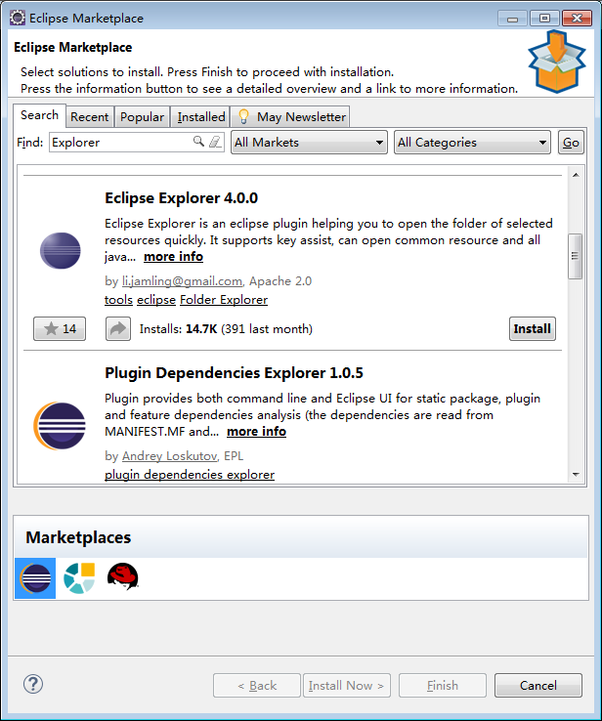
Task: Click the Eclipse Explorer plugin logo
Action: point(60,251)
